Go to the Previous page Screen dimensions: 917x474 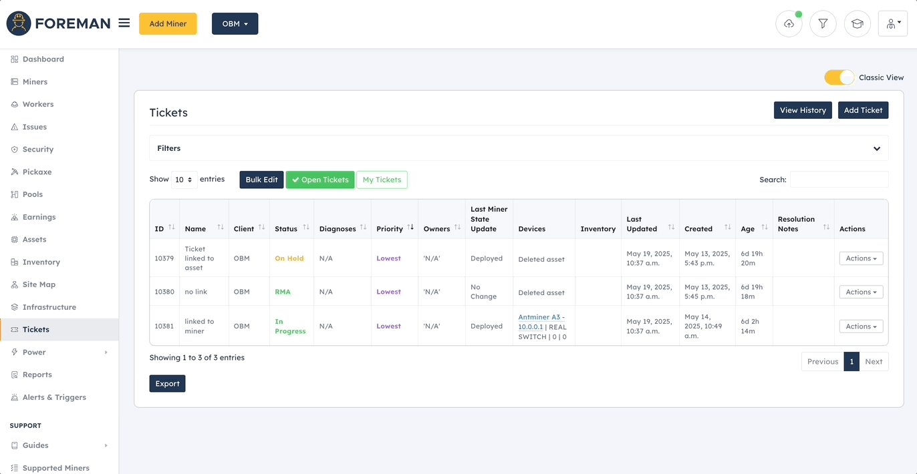click(x=823, y=362)
